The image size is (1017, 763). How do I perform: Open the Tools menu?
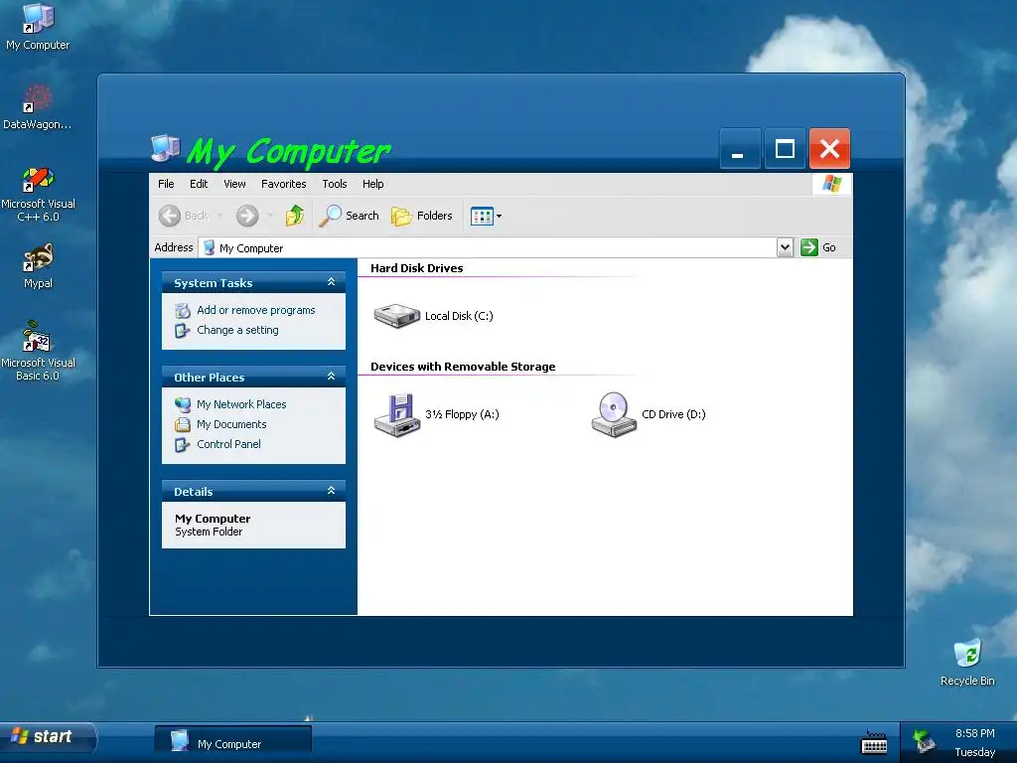tap(334, 184)
